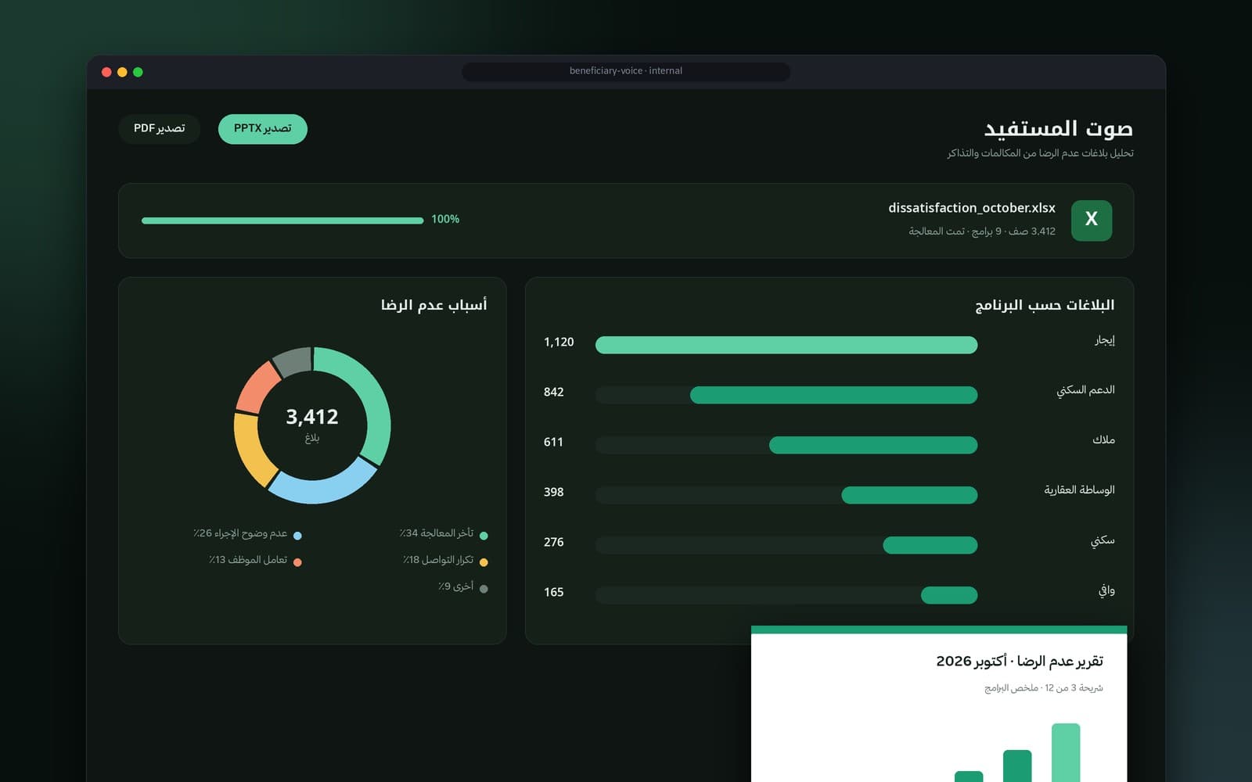This screenshot has width=1252, height=782.
Task: Click the grey legend dot أخرى
Action: (x=484, y=589)
